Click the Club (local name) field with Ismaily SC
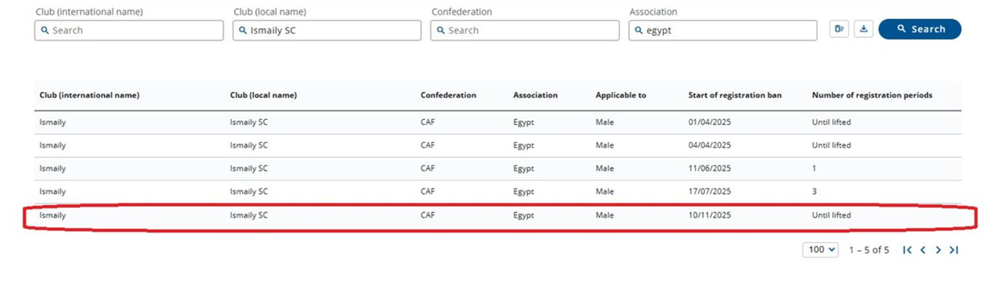This screenshot has width=984, height=308. tap(327, 30)
